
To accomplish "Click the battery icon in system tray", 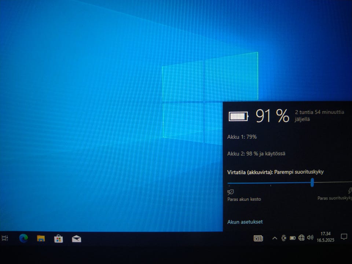I will [293, 238].
